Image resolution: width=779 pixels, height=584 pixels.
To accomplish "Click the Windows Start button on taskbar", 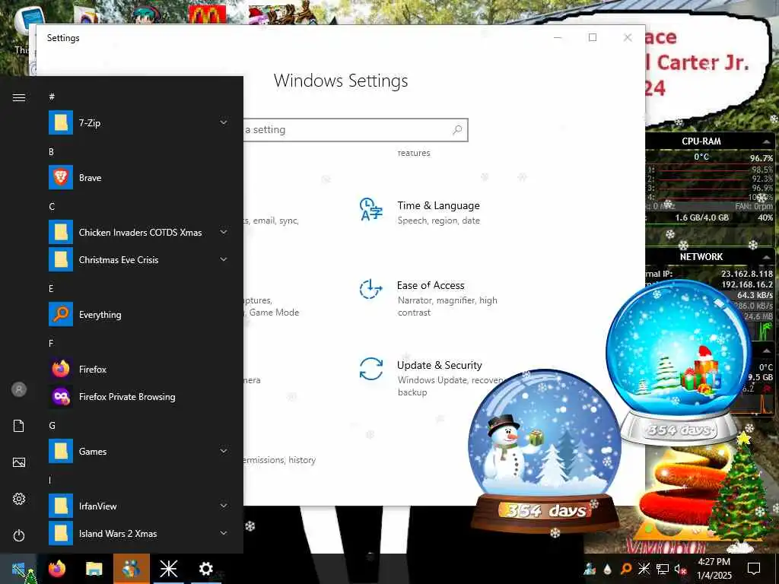I will pos(18,569).
